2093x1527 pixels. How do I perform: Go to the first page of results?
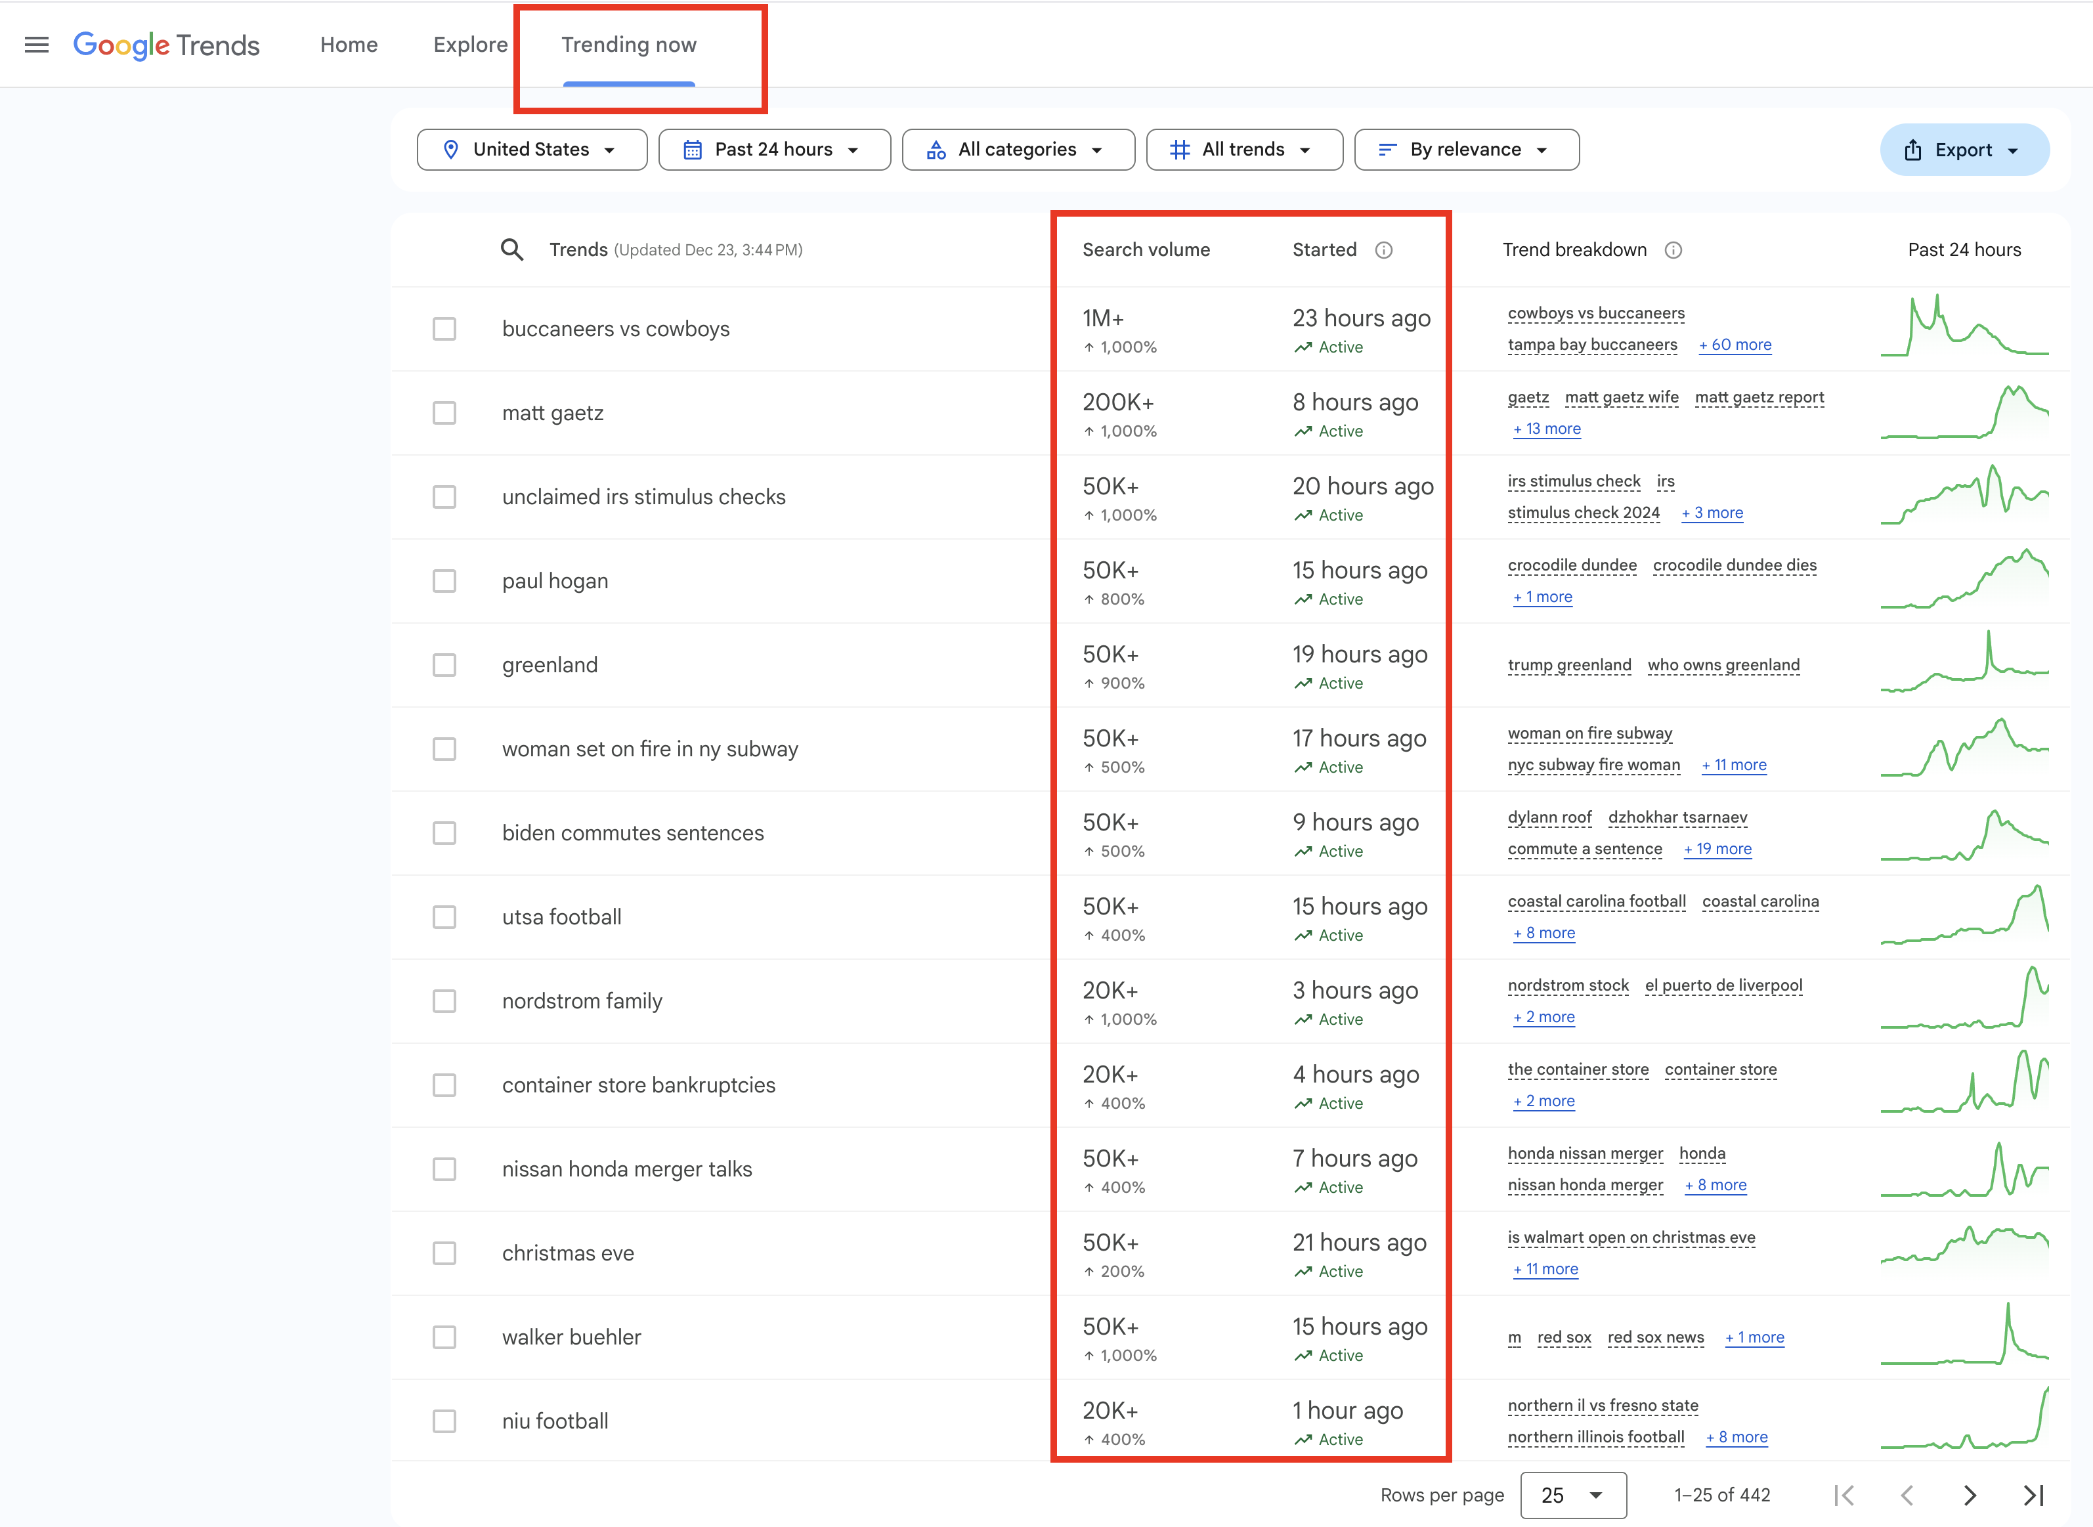click(1844, 1495)
